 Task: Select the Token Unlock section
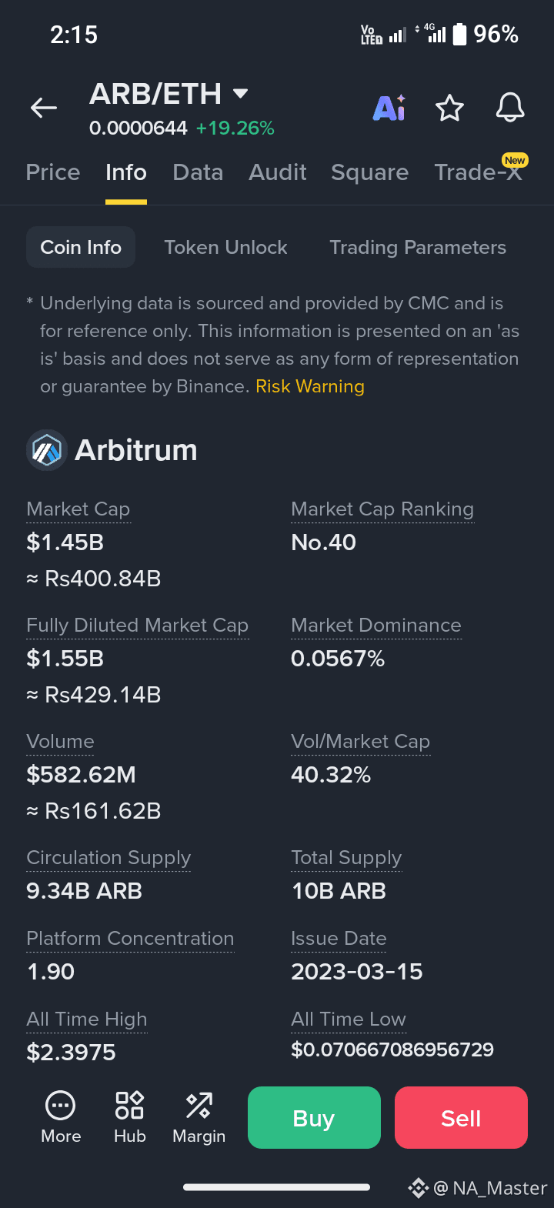tap(225, 247)
